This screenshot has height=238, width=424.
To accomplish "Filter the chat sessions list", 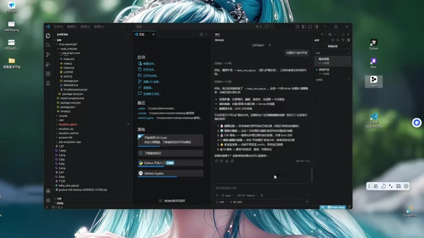I will click(343, 40).
